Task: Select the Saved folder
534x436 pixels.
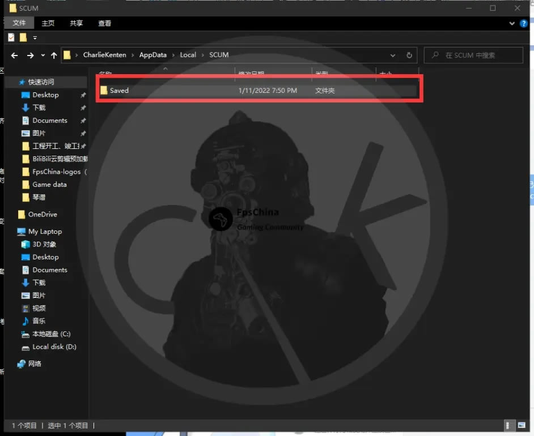Action: (x=119, y=91)
